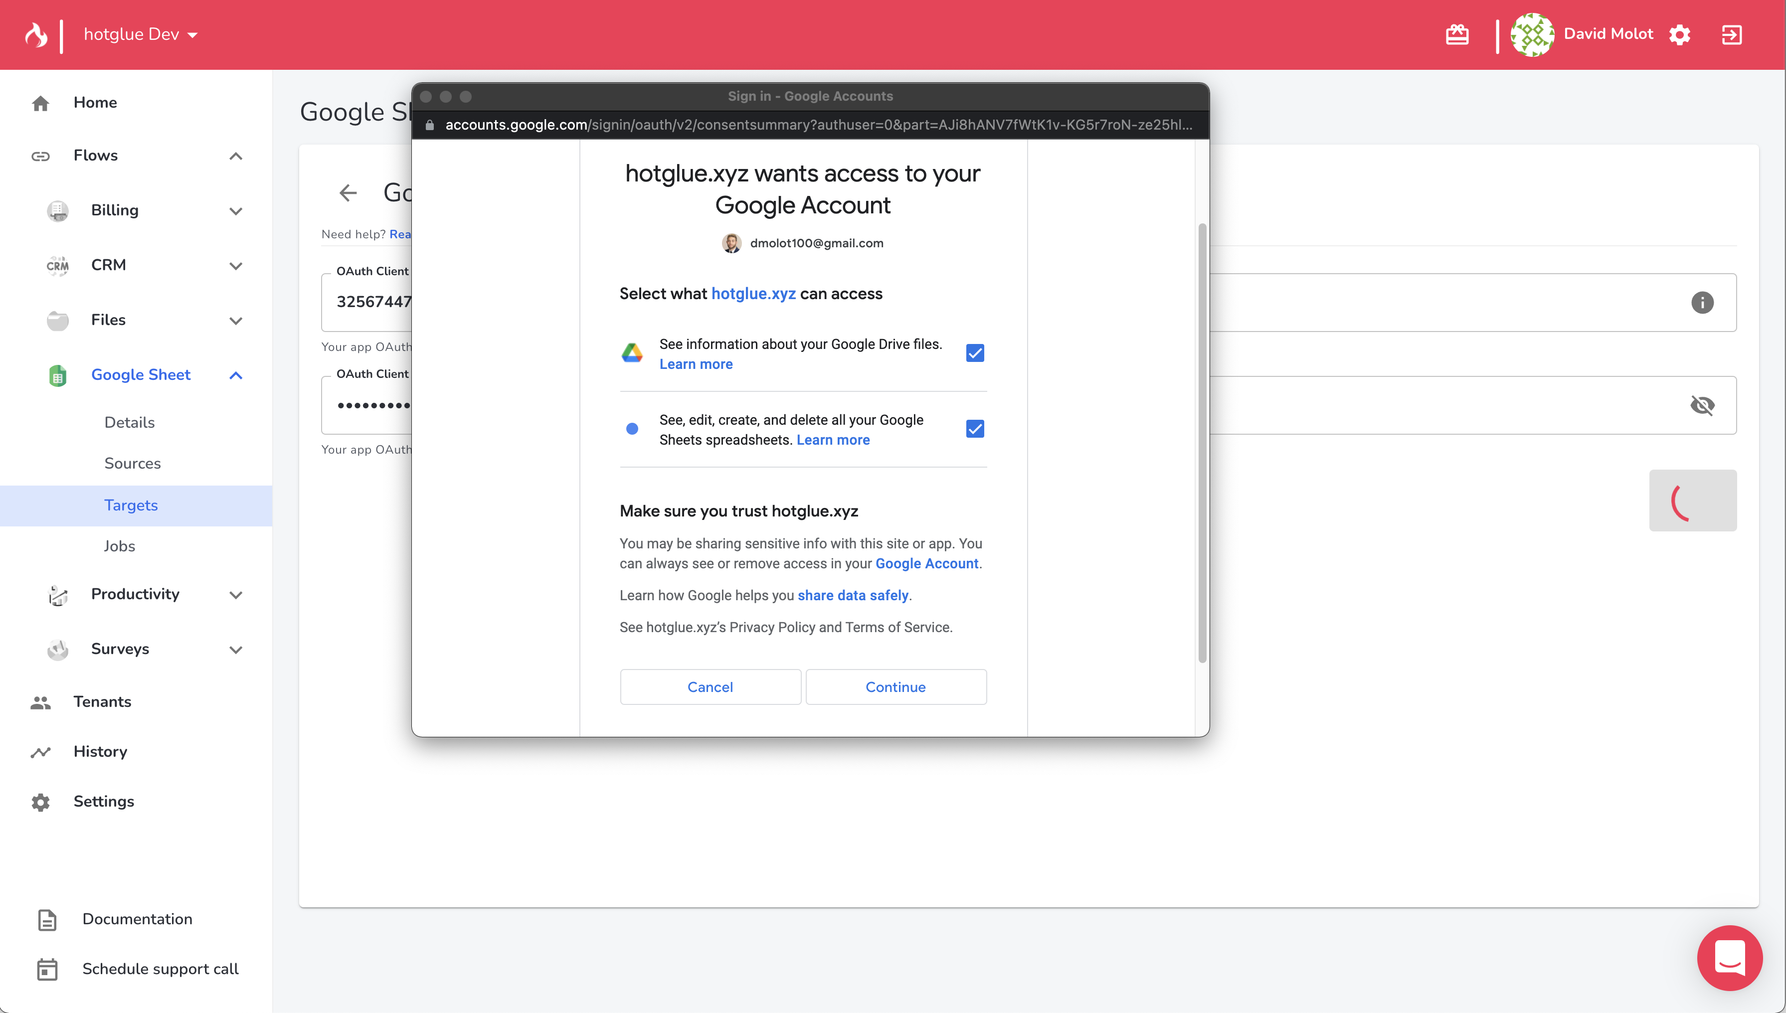
Task: Open the gift card rewards icon
Action: pos(1457,35)
